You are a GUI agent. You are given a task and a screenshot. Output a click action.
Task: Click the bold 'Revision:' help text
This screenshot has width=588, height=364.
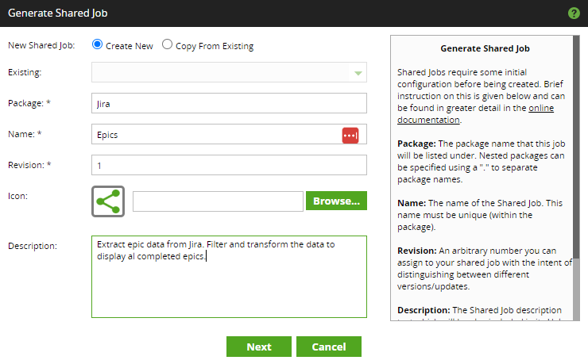pos(417,251)
